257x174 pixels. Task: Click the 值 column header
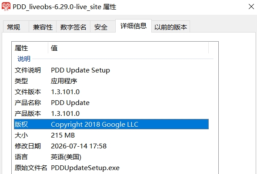128,48
